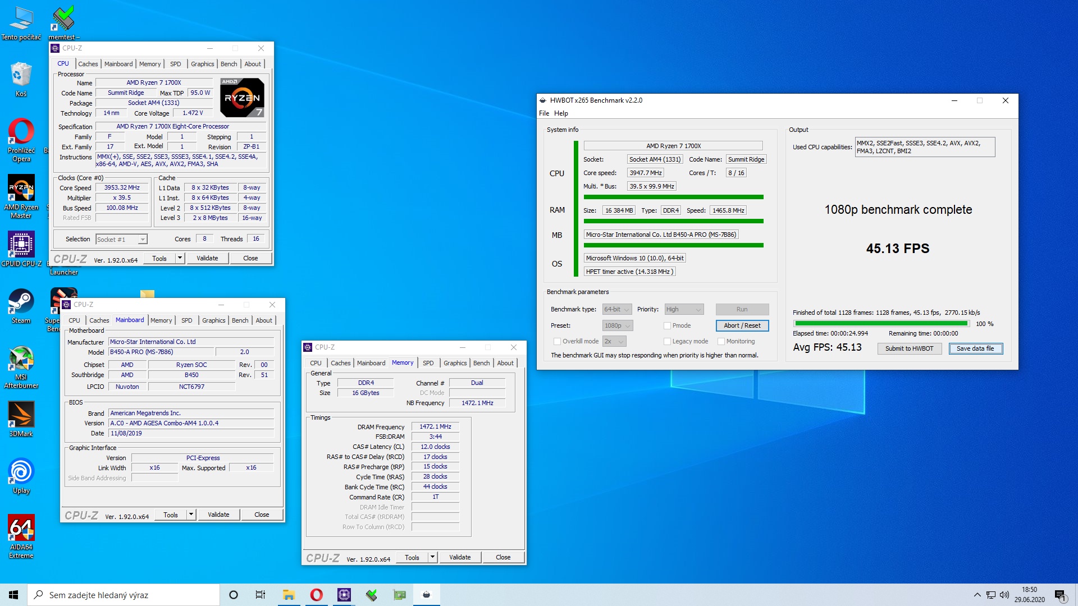
Task: Open the notification center icon
Action: (x=1061, y=595)
